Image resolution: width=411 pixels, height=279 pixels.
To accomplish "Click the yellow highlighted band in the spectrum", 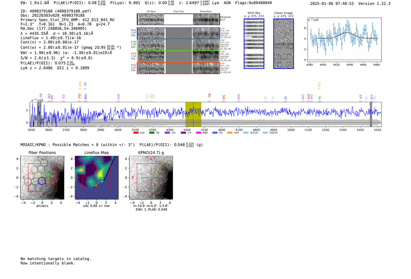I will (x=193, y=114).
